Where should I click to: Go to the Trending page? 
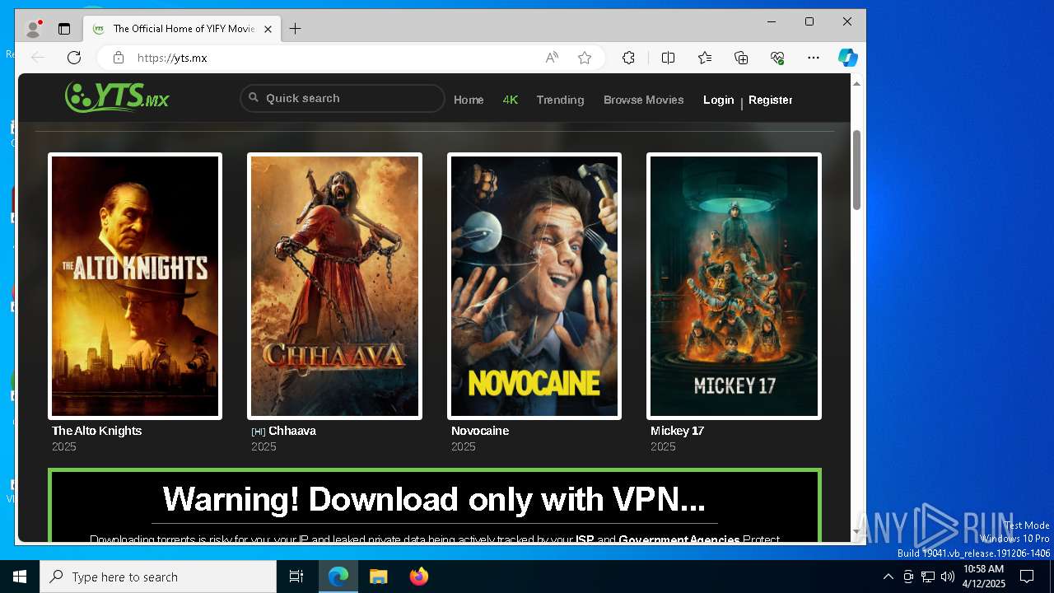tap(560, 100)
